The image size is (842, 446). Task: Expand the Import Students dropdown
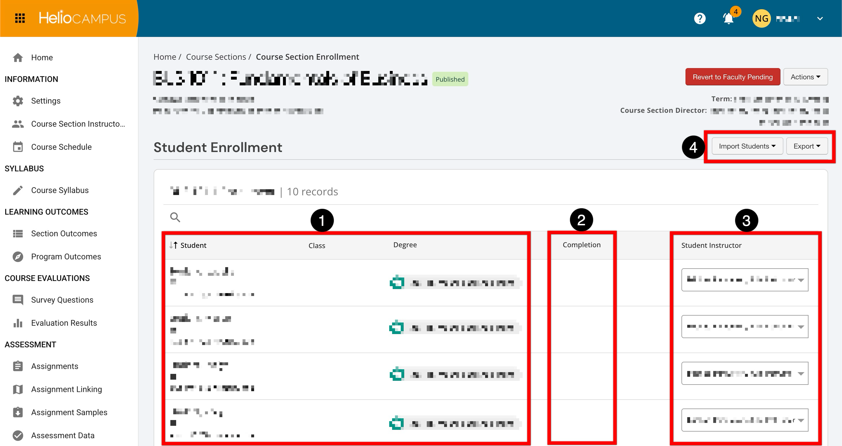pyautogui.click(x=747, y=146)
